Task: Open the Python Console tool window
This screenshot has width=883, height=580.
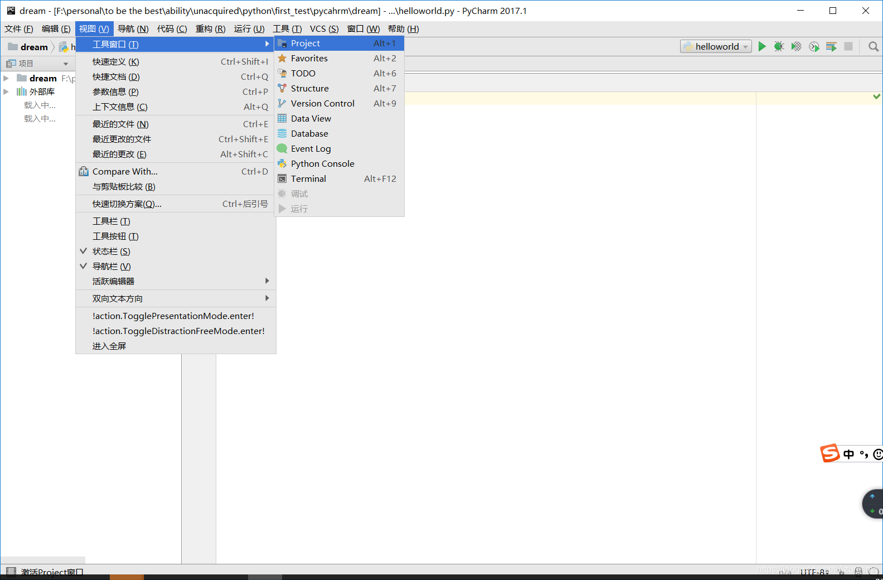Action: tap(339, 164)
